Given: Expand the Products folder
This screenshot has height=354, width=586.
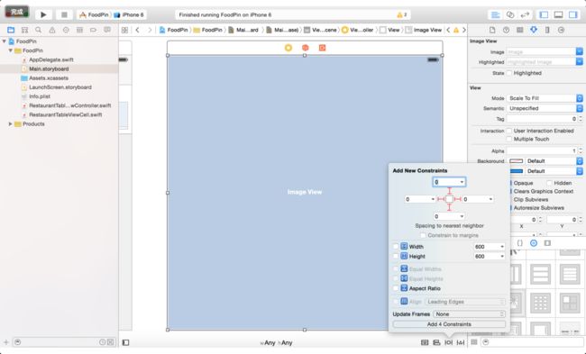Looking at the screenshot, I should (11, 124).
